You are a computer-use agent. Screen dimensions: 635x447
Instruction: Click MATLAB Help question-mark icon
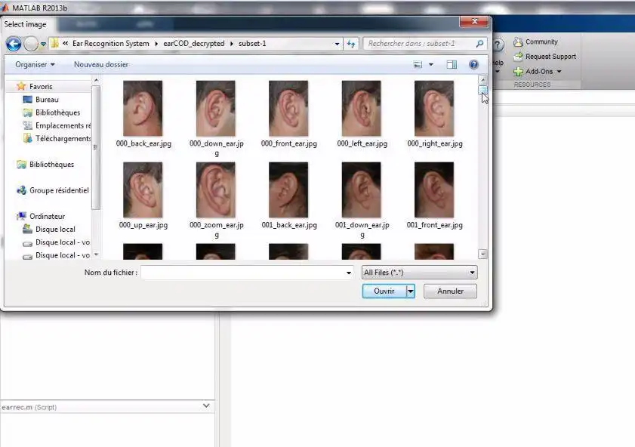498,45
